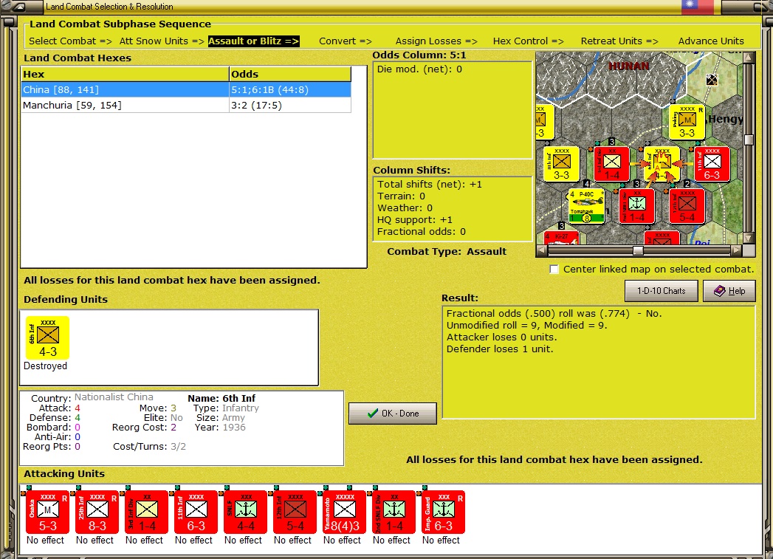
Task: Click the map's horizontal scroll left arrow
Action: tap(541, 250)
